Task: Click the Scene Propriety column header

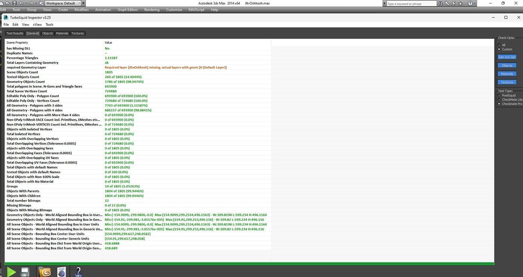Action: coord(54,43)
